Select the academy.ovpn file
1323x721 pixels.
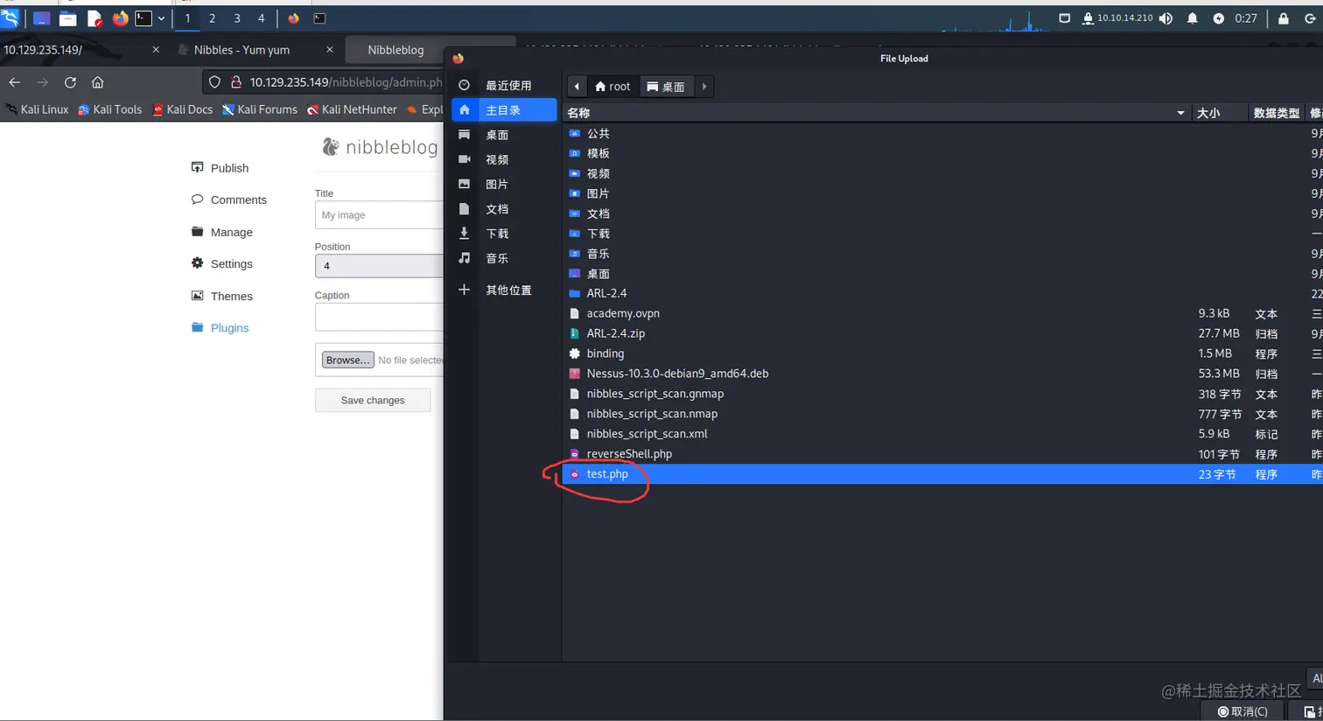click(x=942, y=313)
